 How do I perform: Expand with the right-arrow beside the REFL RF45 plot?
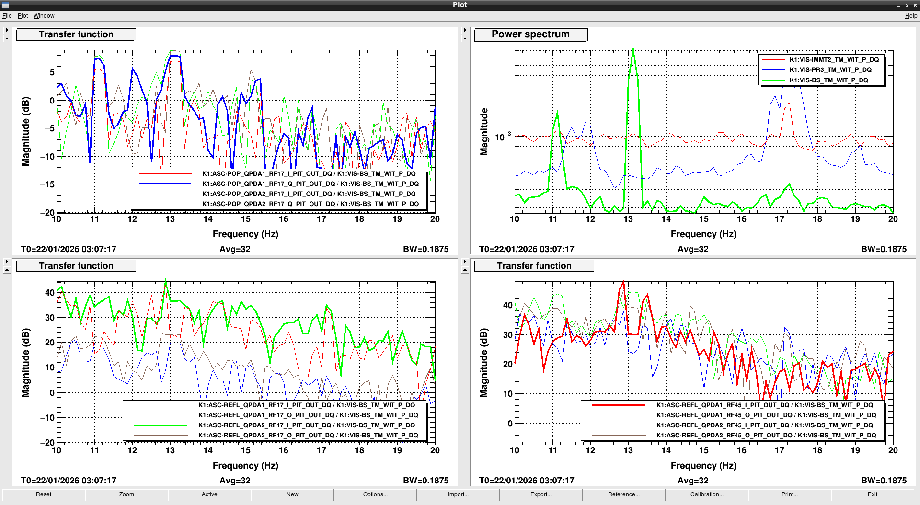465,262
